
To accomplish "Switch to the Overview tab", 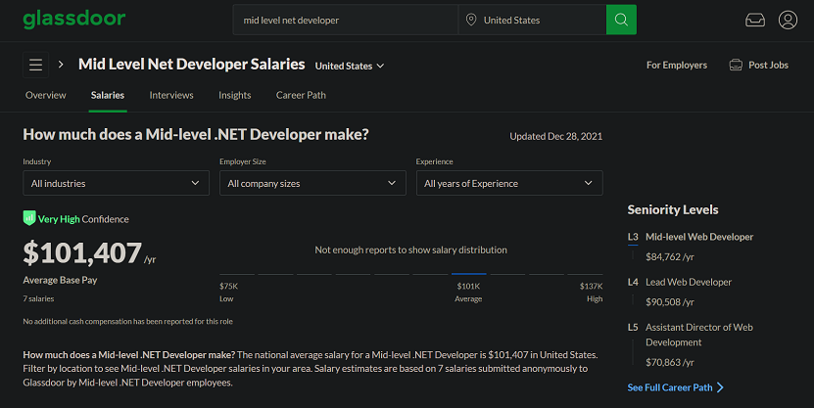I will [x=46, y=95].
